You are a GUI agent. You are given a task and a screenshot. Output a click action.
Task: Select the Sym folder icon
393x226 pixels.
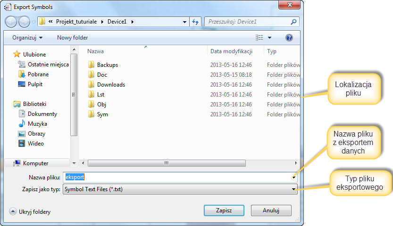coord(91,114)
